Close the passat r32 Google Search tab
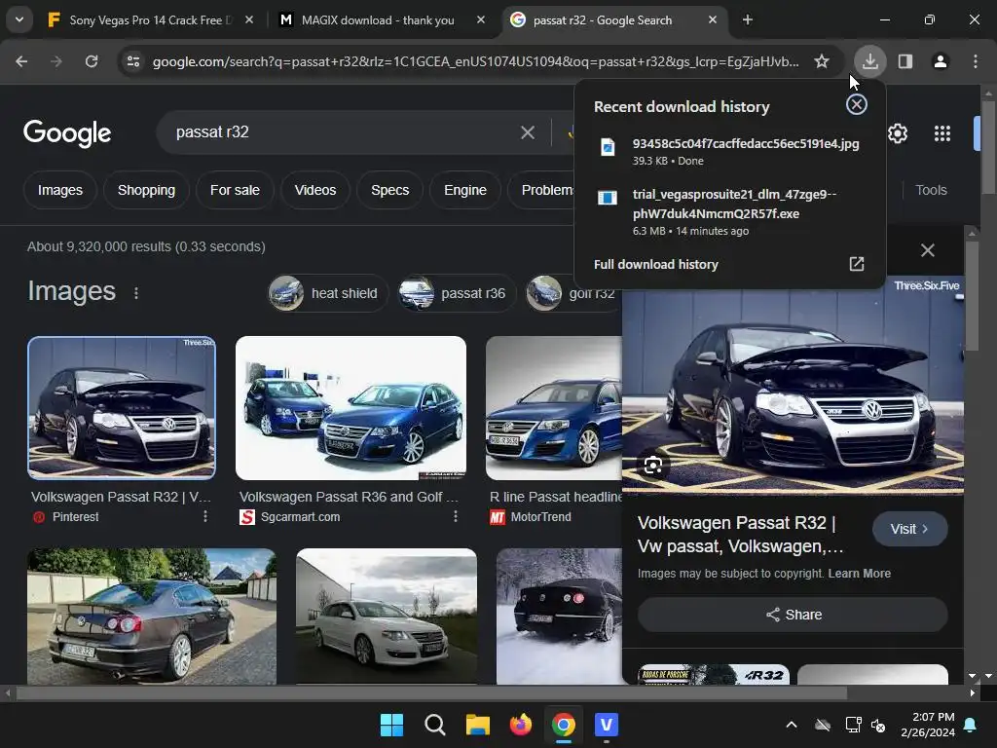Viewport: 997px width, 748px height. [x=712, y=20]
